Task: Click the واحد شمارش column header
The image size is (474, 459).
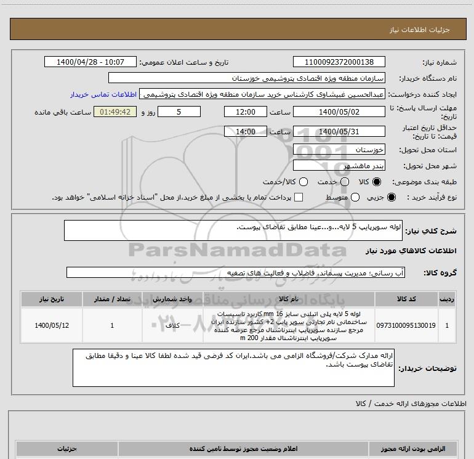Action: (172, 299)
